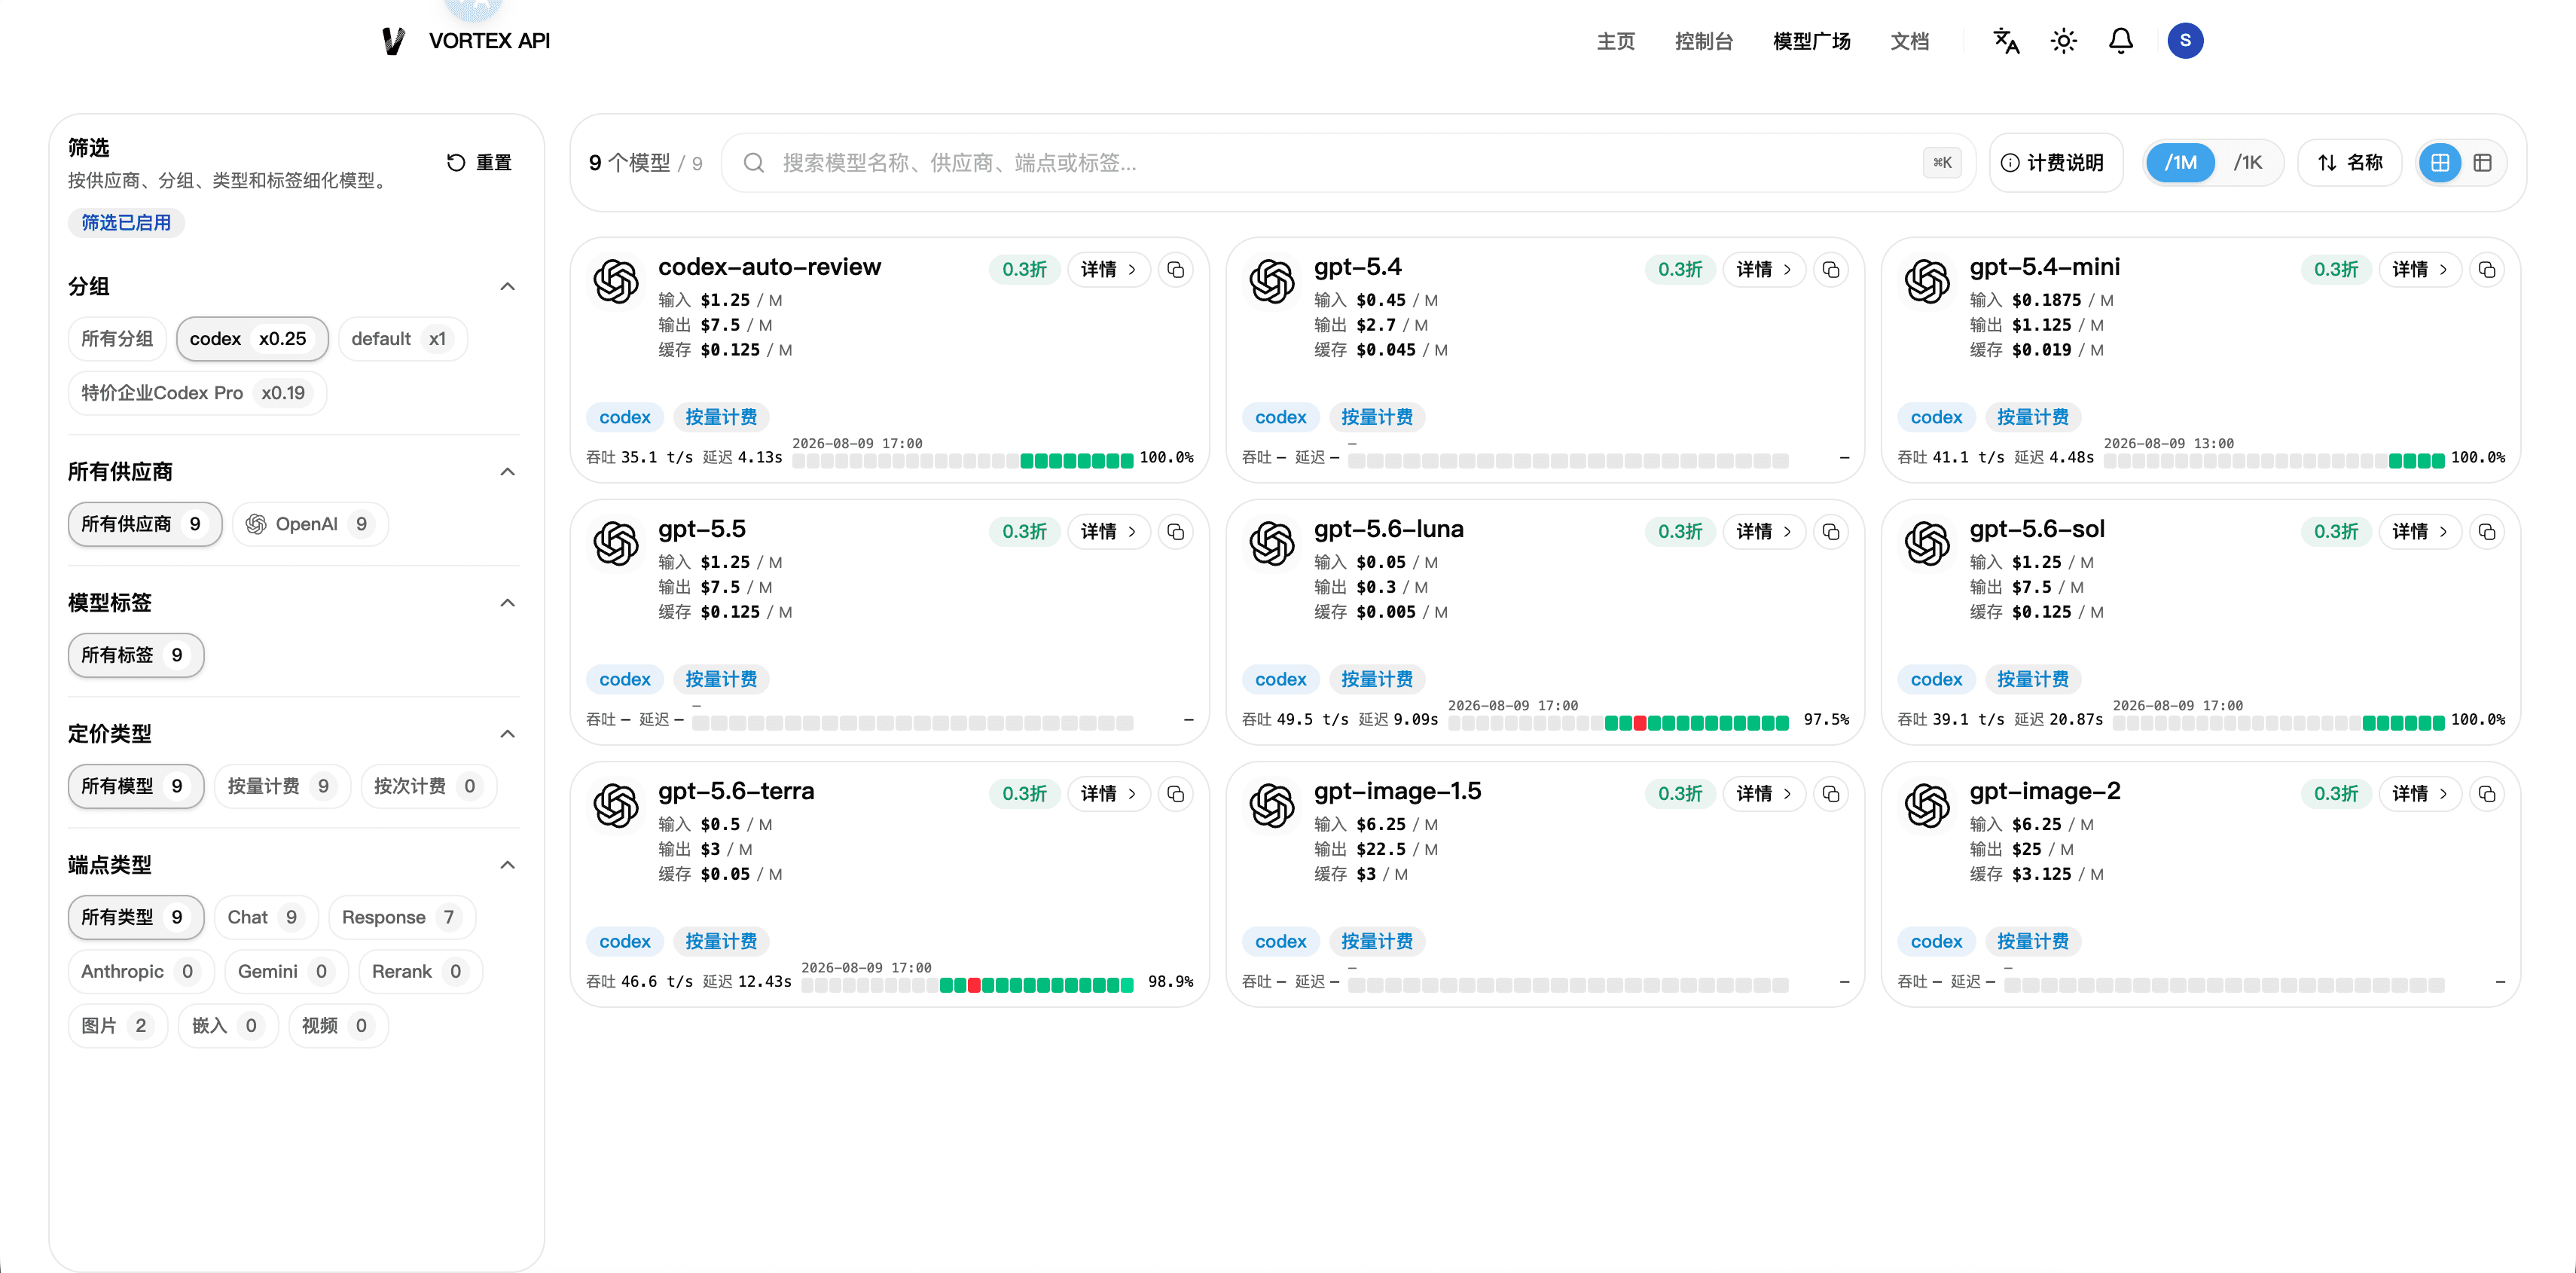Open 详情 for gpt-5.6-terra

1109,794
